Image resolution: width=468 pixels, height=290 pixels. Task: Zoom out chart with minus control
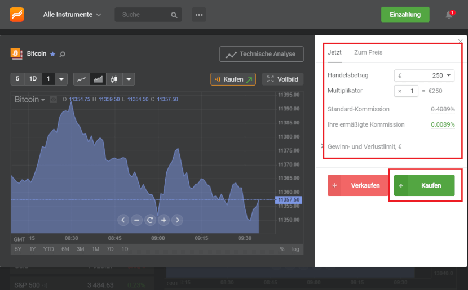tap(136, 220)
